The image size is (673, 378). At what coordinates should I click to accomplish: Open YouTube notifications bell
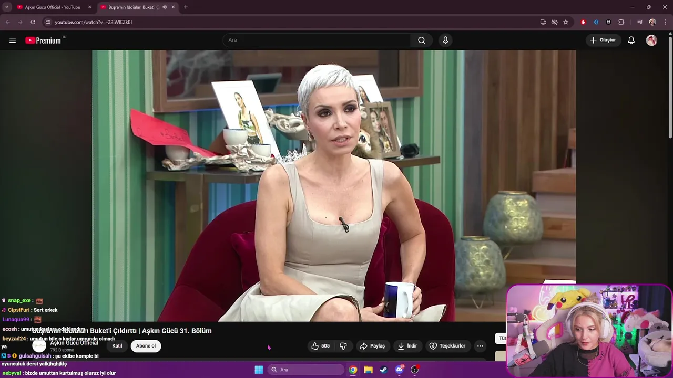[x=631, y=40]
